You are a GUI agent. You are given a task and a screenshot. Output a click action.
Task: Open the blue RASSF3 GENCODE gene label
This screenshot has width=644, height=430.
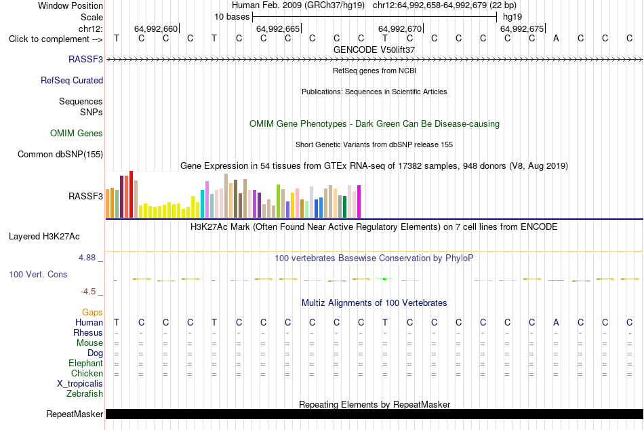[86, 59]
